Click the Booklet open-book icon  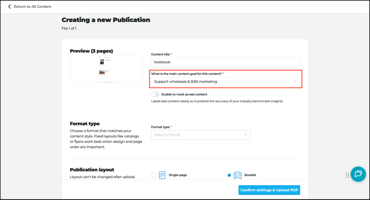point(237,175)
